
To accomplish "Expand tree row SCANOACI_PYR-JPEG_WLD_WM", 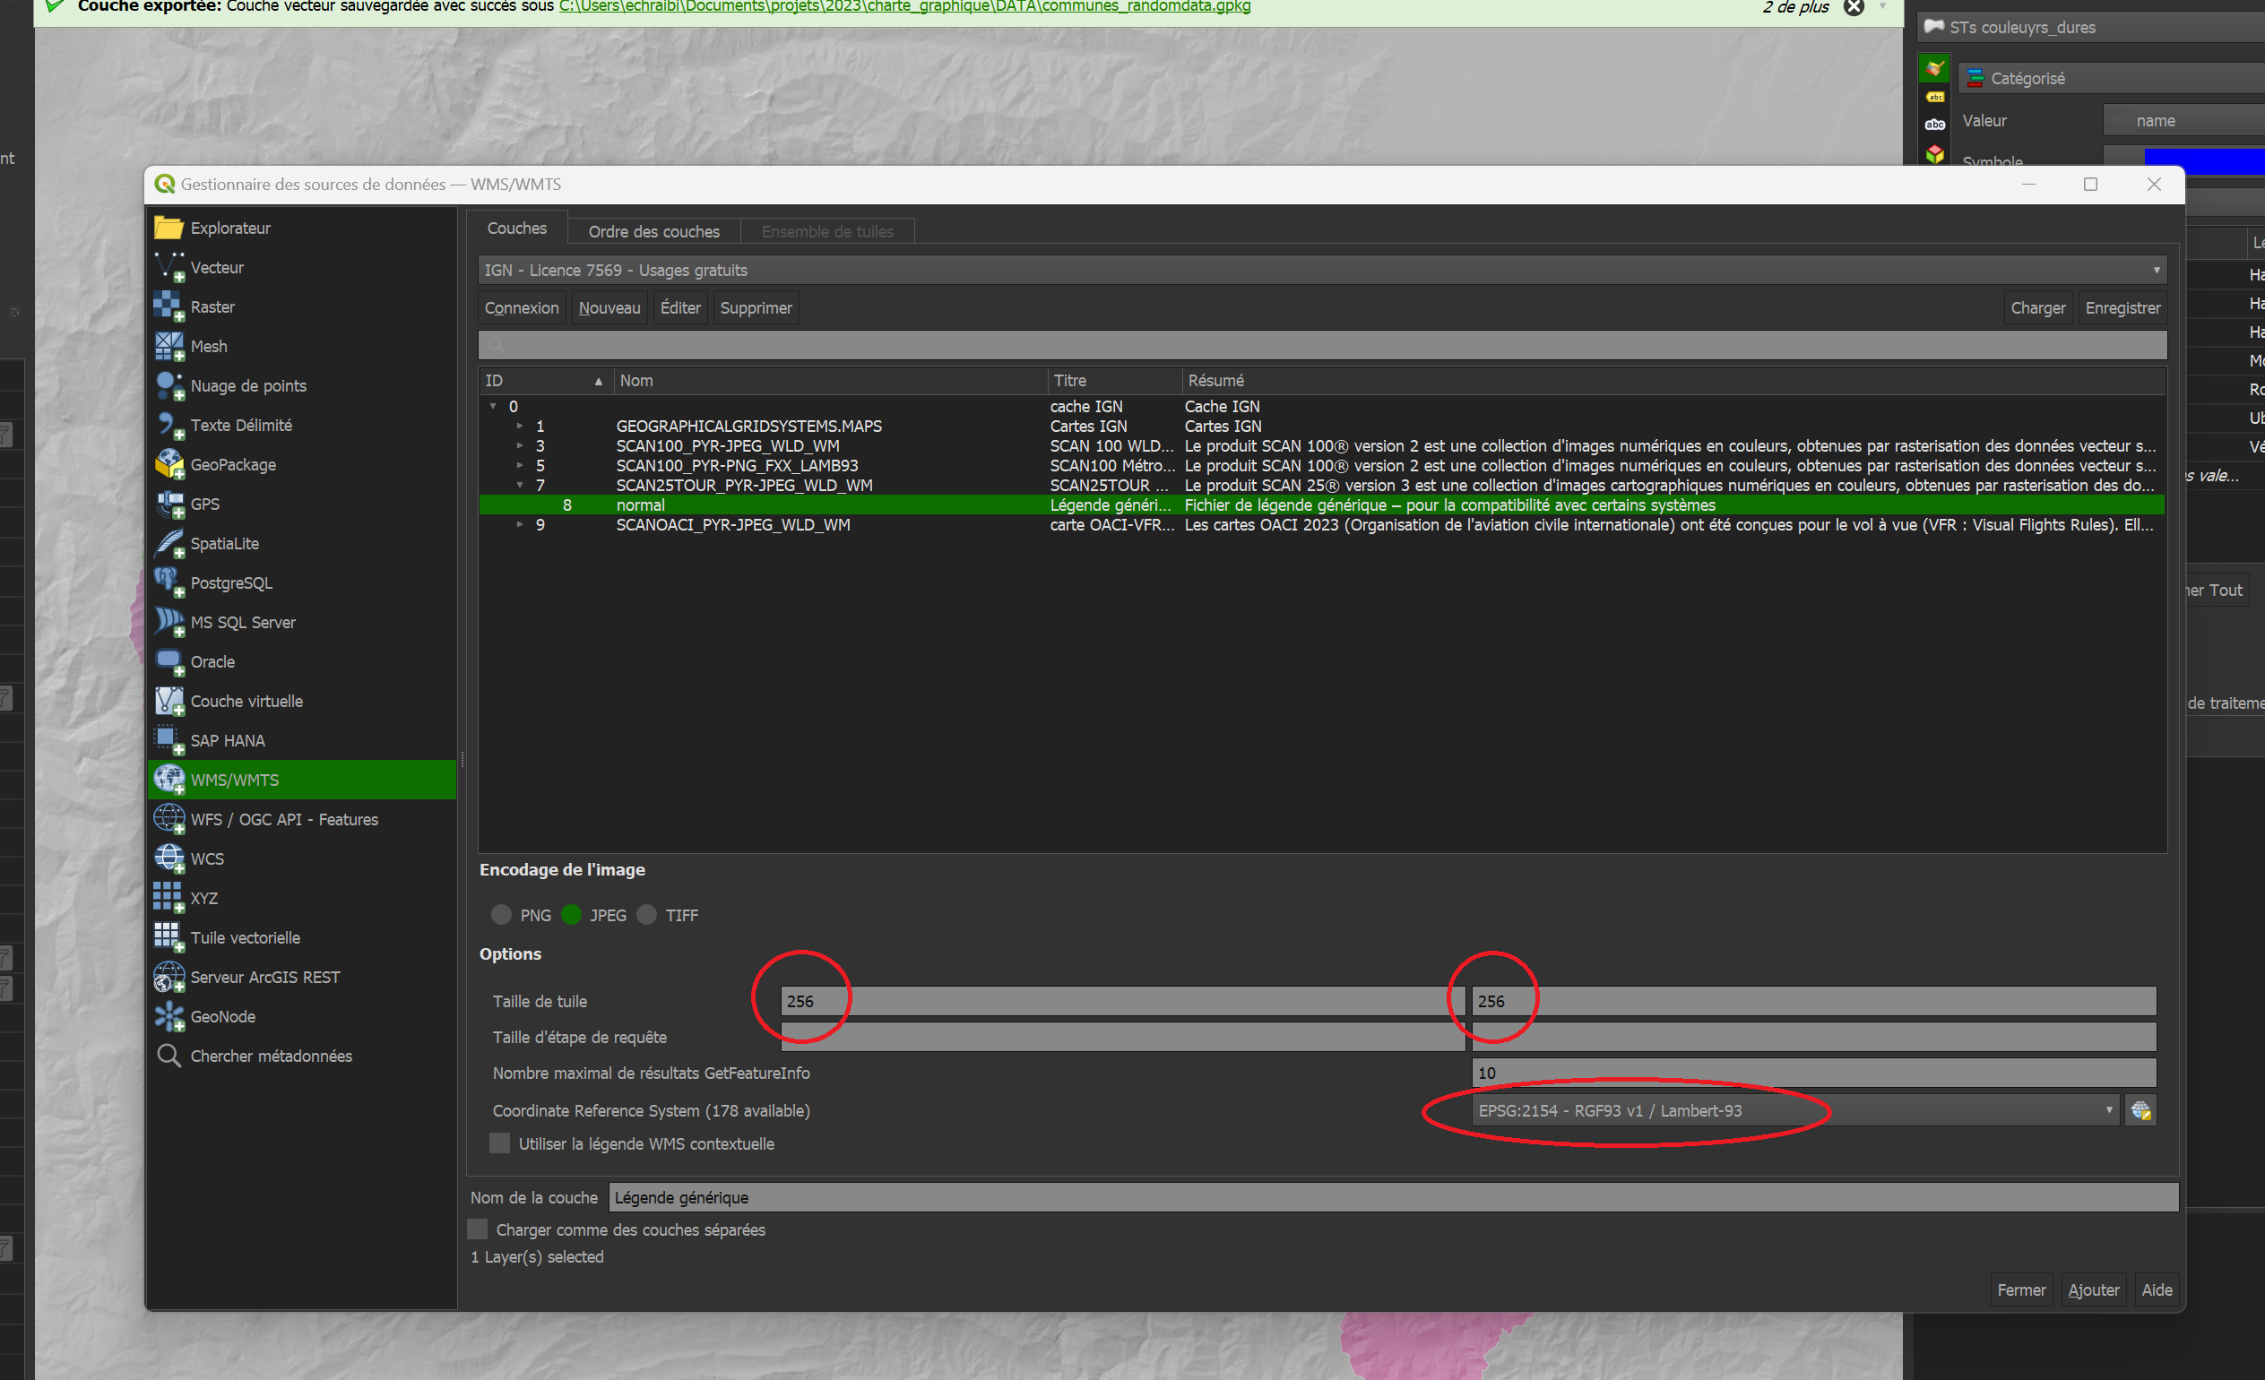I will click(x=519, y=524).
